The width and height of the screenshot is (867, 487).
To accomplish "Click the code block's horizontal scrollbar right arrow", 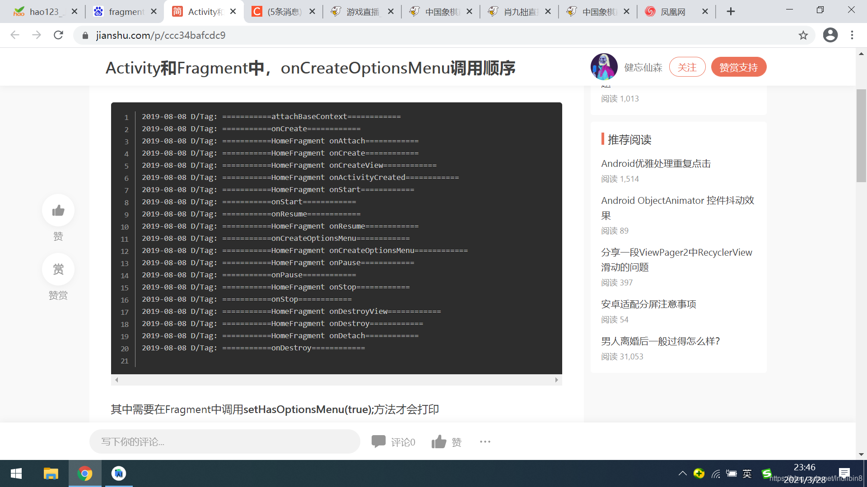I will [x=556, y=380].
